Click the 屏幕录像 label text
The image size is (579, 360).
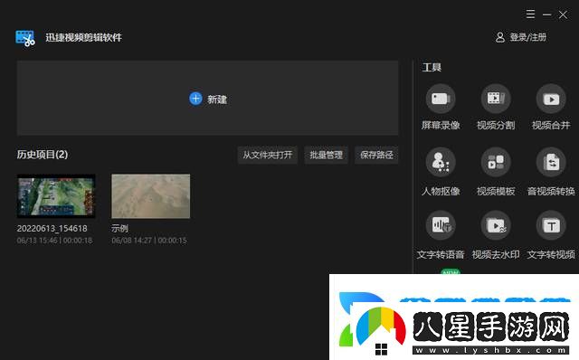click(441, 125)
